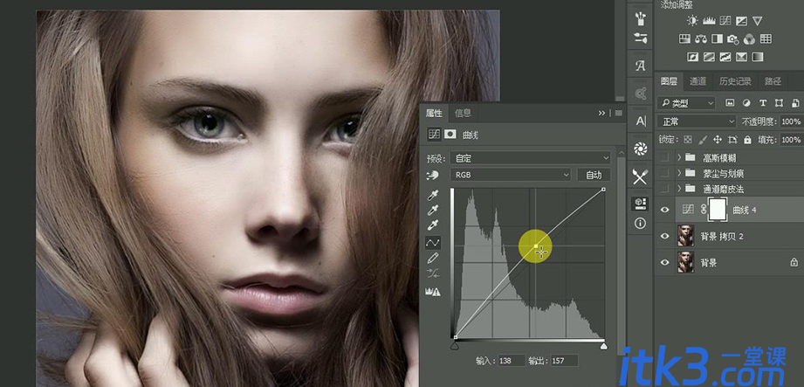Toggle lock all padlock icon

747,139
